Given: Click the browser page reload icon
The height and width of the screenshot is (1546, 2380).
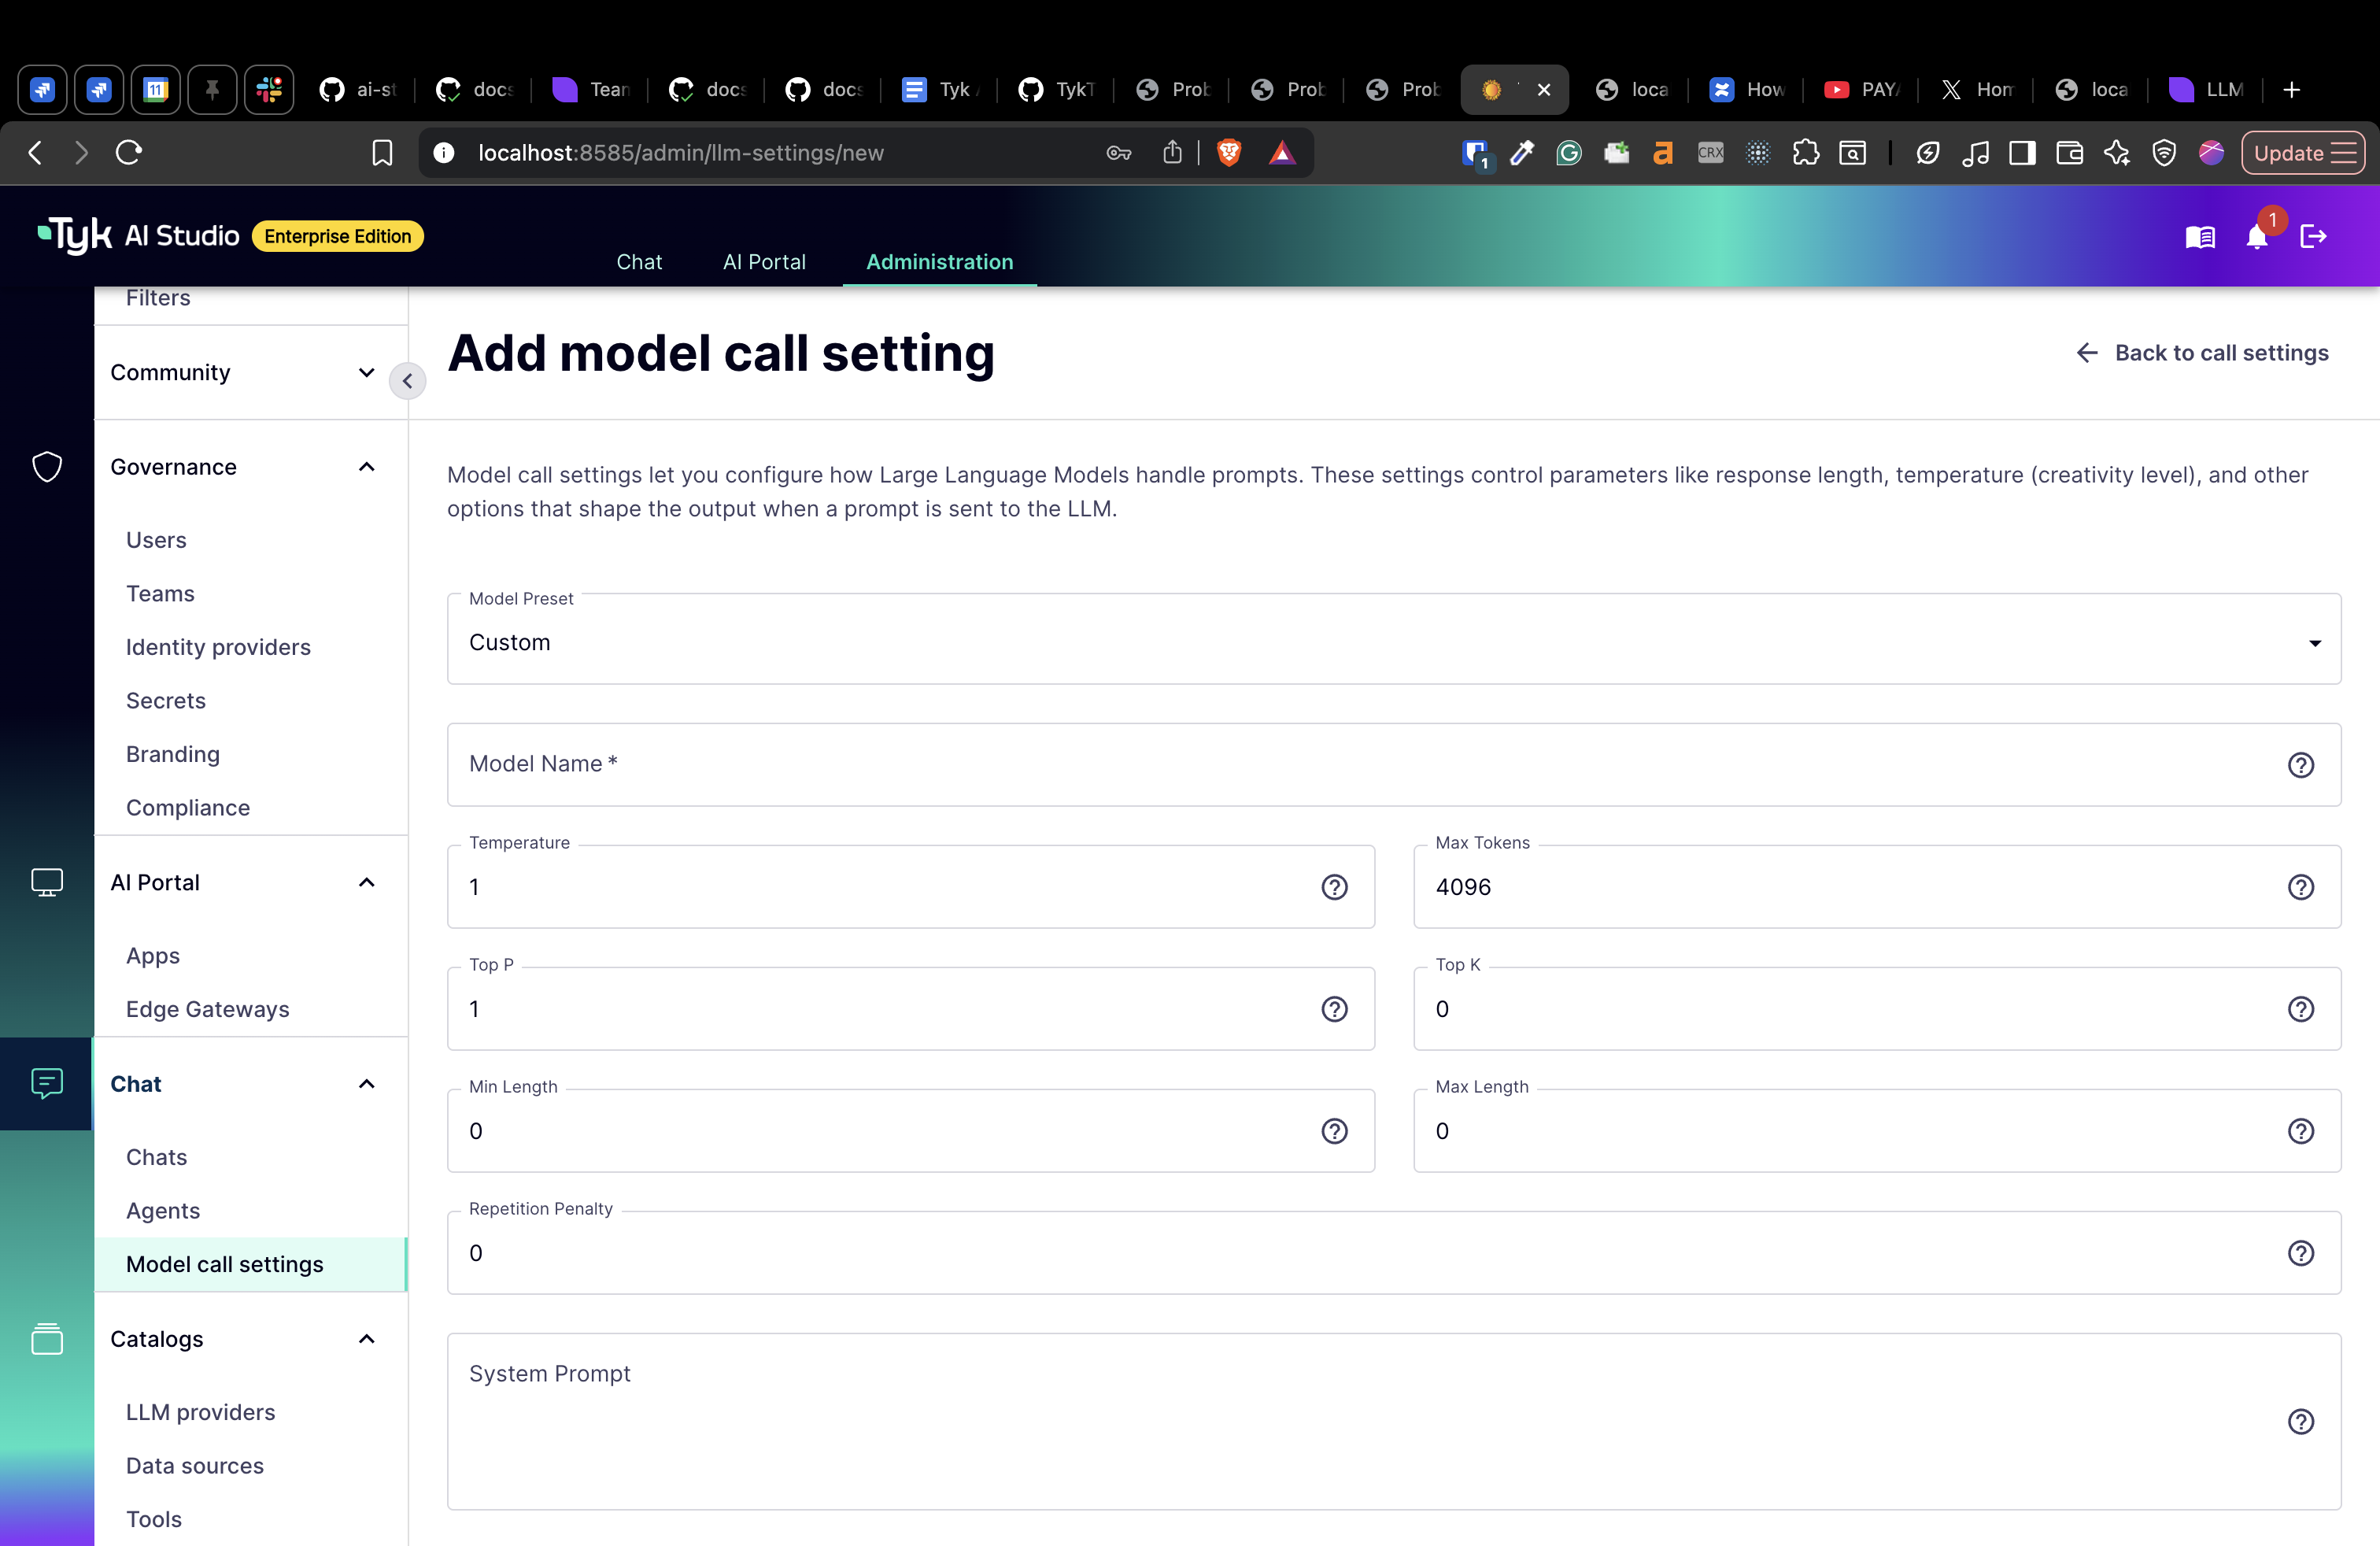Looking at the screenshot, I should (128, 152).
